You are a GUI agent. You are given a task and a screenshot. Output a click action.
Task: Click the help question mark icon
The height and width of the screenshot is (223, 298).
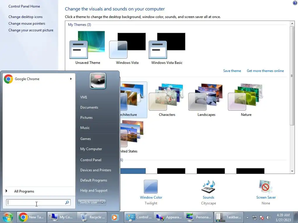click(x=295, y=3)
